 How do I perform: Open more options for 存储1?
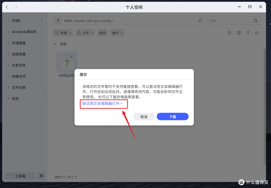click(42, 21)
